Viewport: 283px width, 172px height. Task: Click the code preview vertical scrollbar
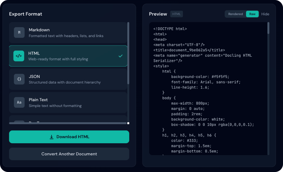(x=268, y=28)
